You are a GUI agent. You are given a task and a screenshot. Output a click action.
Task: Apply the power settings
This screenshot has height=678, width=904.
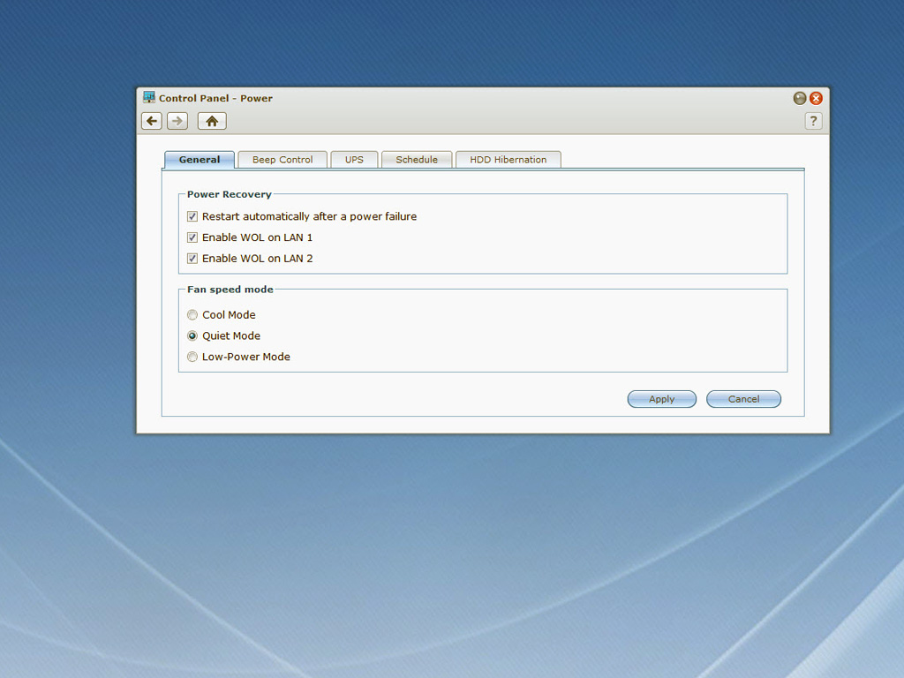662,399
